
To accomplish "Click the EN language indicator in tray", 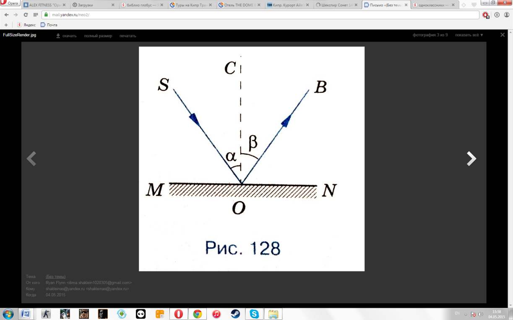I will pyautogui.click(x=457, y=313).
